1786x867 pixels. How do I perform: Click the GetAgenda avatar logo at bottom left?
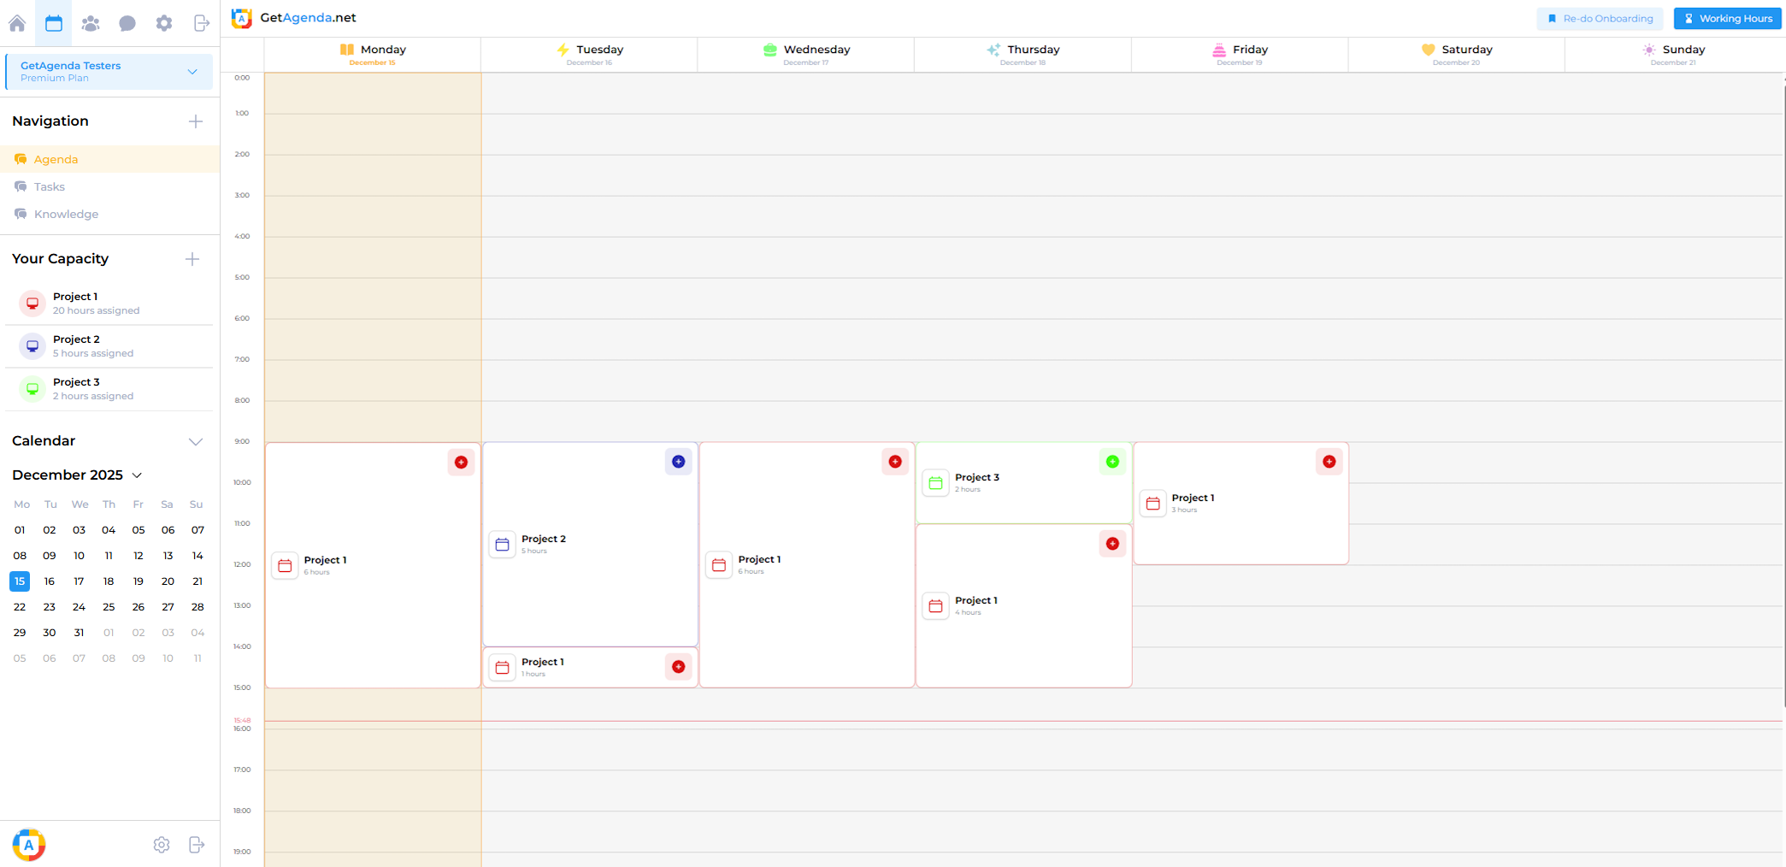click(29, 845)
